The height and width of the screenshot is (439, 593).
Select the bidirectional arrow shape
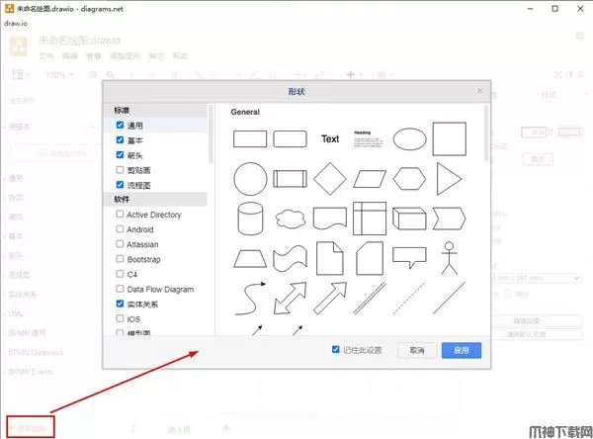tap(291, 295)
